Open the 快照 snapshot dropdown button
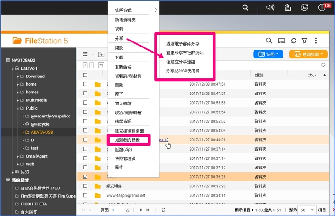 268,54
